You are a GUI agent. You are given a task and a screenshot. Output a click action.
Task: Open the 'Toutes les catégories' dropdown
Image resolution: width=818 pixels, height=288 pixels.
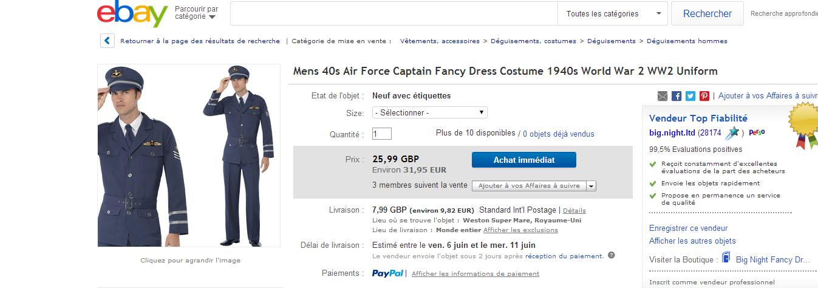613,13
